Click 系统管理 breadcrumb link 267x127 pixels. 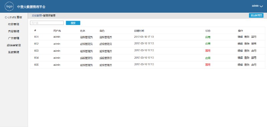(x=37, y=16)
